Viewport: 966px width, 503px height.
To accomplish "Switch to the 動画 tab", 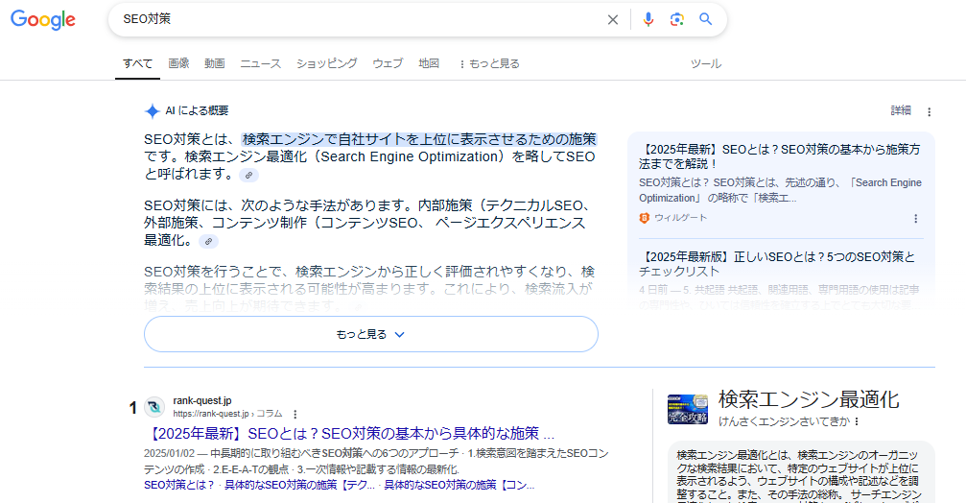I will coord(214,63).
